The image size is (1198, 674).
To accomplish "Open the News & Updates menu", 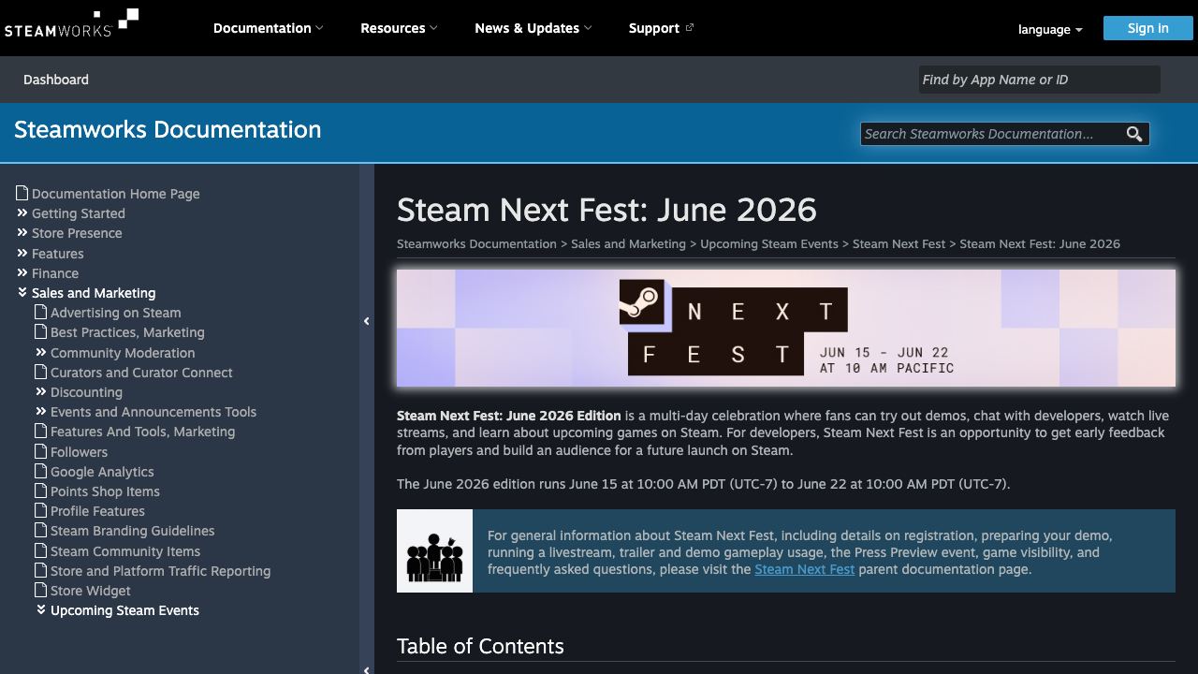I will point(533,28).
